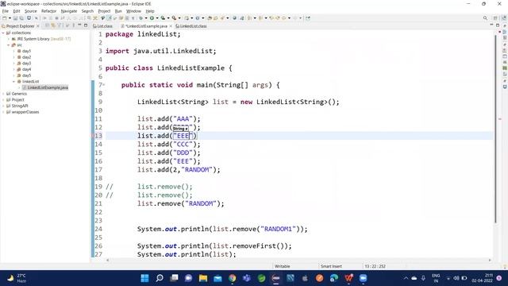Click the horizontal scrollbar right arrow
Image resolution: width=508 pixels, height=286 pixels.
point(490,260)
